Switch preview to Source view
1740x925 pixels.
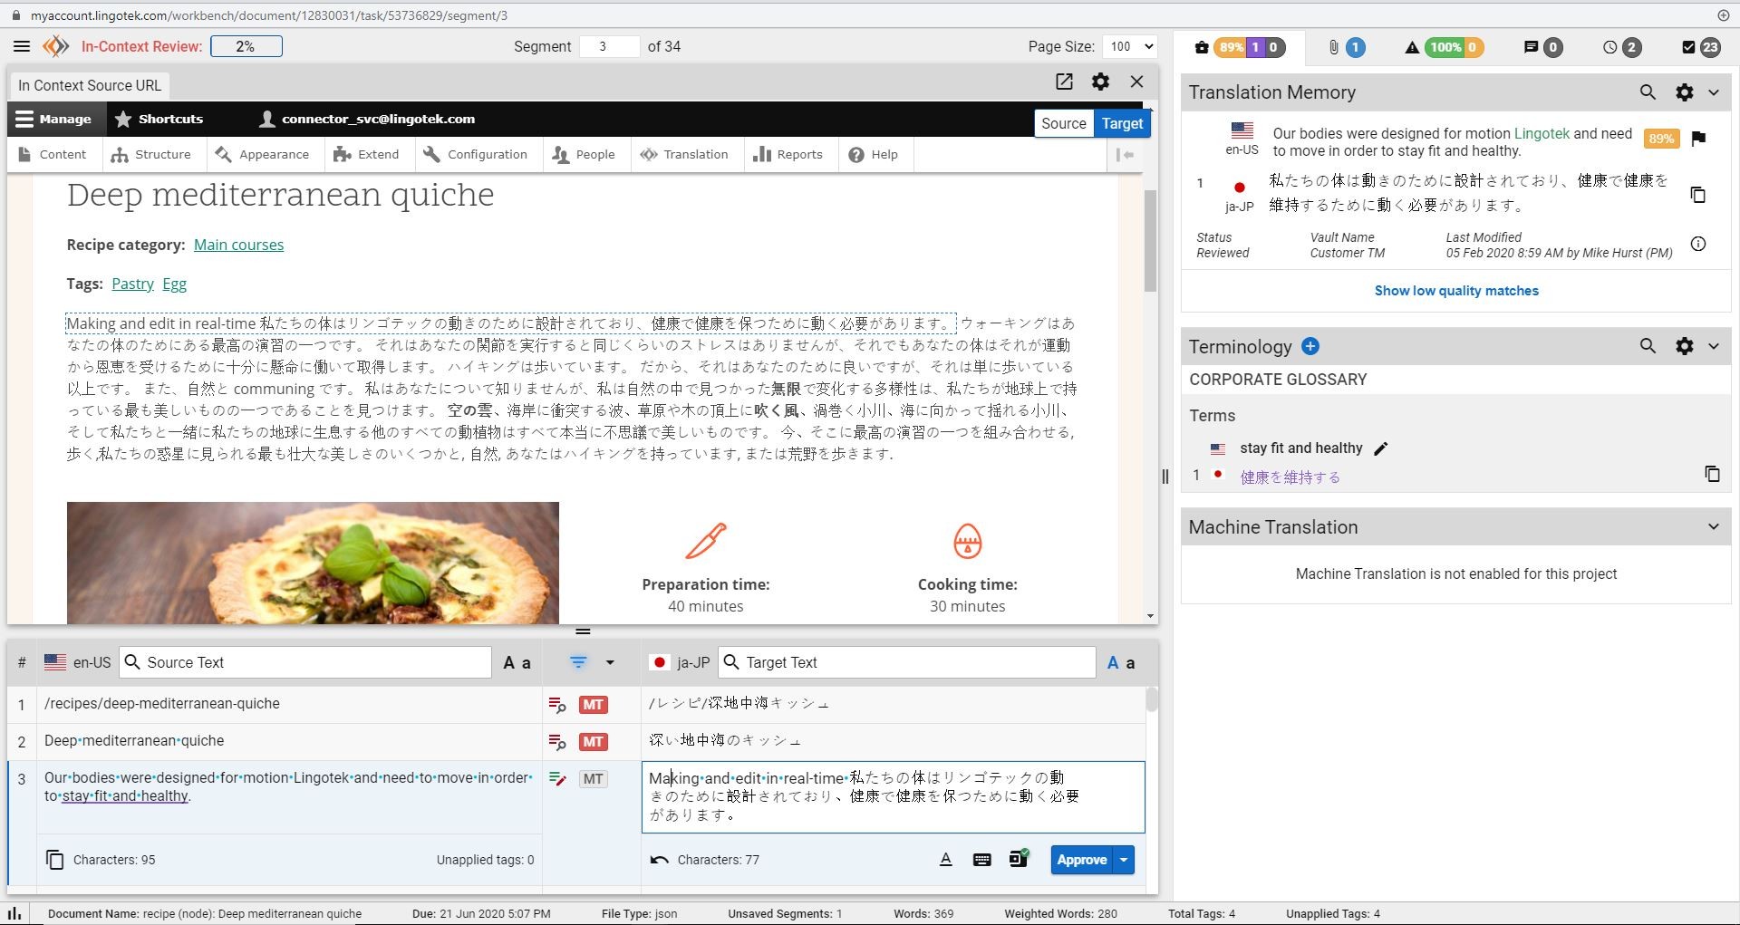1063,123
